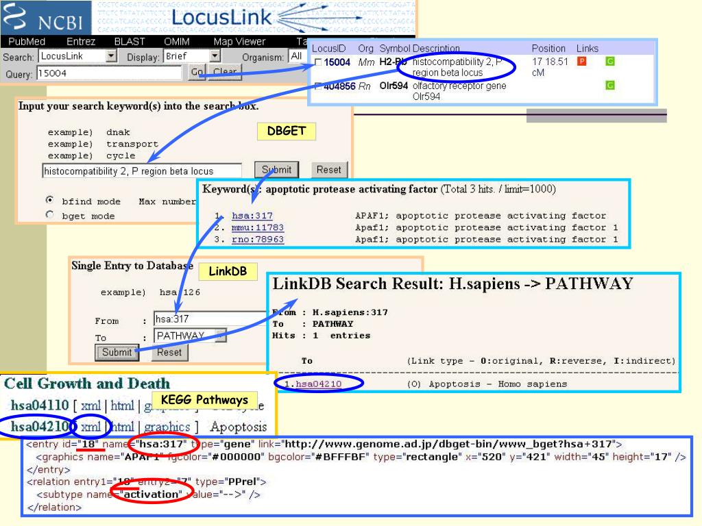The image size is (702, 526).
Task: Open the xml link for hsa04210
Action: pos(90,427)
